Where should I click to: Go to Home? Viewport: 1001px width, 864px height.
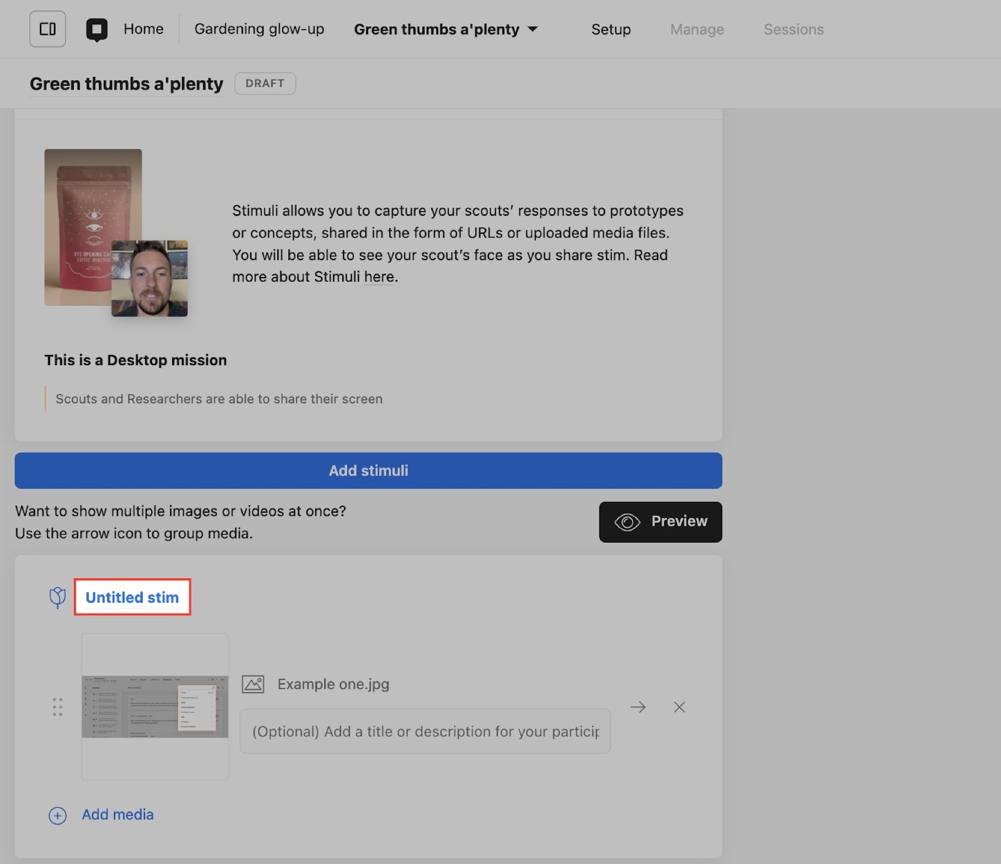[x=143, y=29]
